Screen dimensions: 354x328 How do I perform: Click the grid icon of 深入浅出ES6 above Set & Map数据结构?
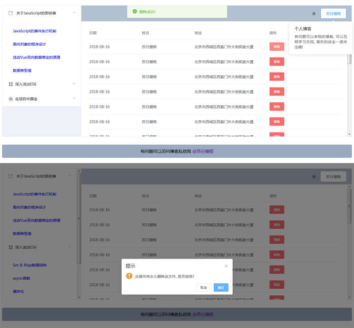[x=11, y=247]
